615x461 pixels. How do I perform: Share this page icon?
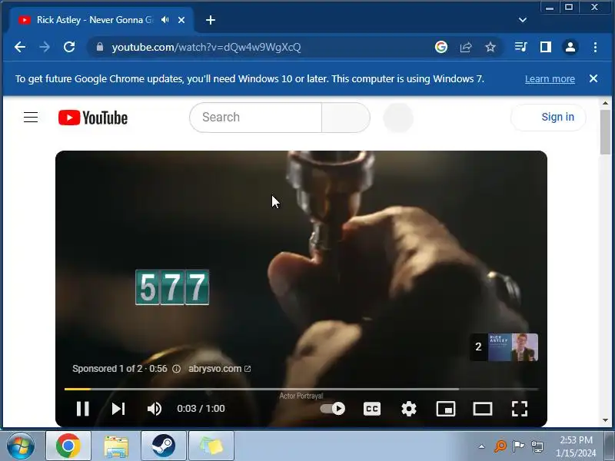tap(466, 48)
